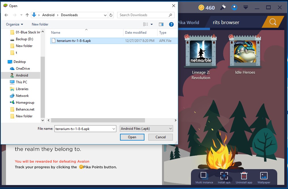Remove Idle Heroes using its red X badge

(x=231, y=37)
